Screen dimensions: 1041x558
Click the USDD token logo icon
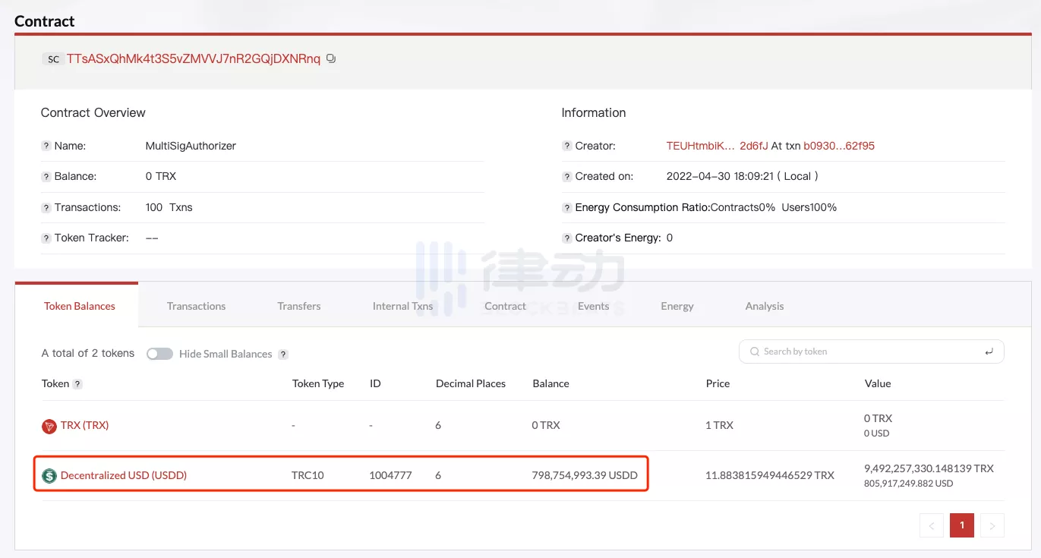tap(49, 476)
